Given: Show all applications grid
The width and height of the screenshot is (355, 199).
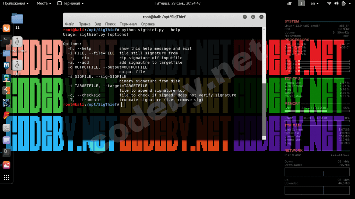Looking at the screenshot, I should (x=6, y=178).
